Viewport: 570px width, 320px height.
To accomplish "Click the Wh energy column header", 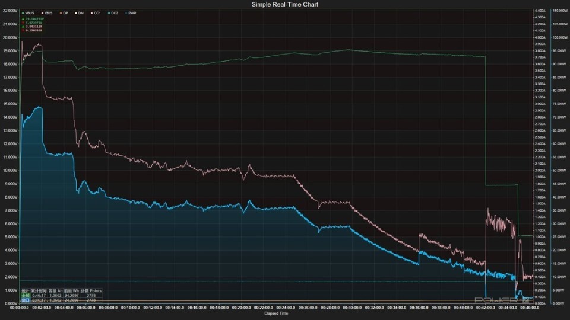I will [x=72, y=291].
